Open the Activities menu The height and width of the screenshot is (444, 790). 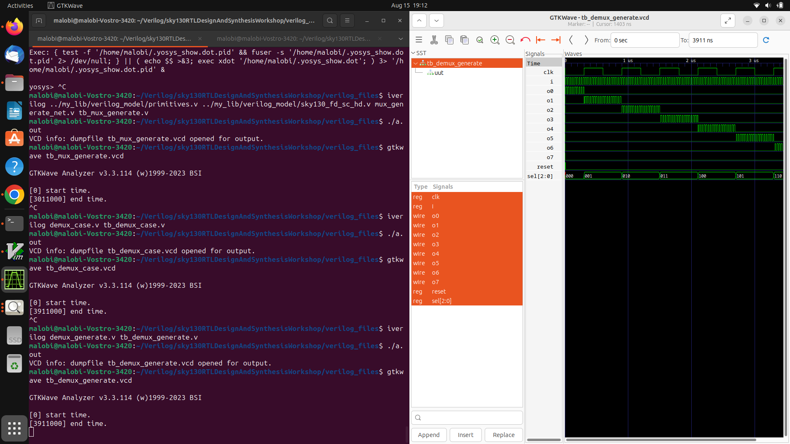pos(20,5)
